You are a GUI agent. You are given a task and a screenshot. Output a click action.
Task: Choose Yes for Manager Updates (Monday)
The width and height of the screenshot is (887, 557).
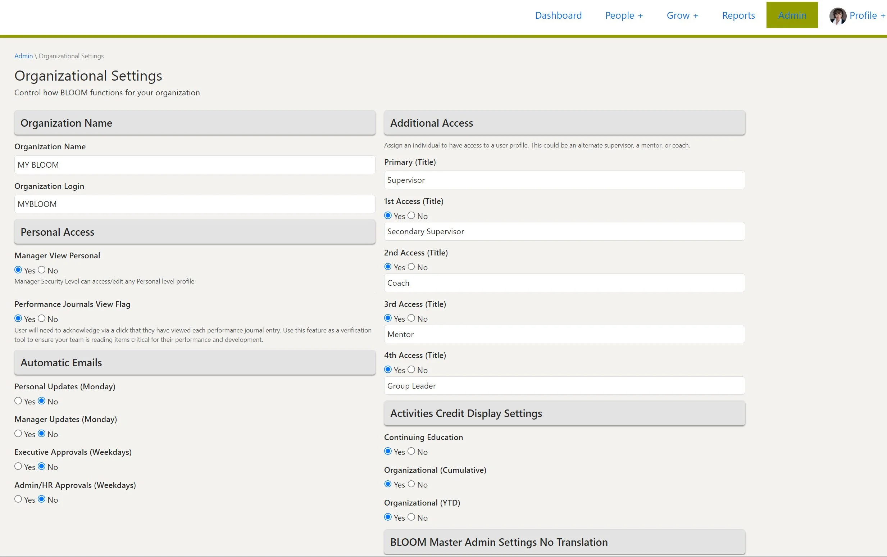pos(18,434)
